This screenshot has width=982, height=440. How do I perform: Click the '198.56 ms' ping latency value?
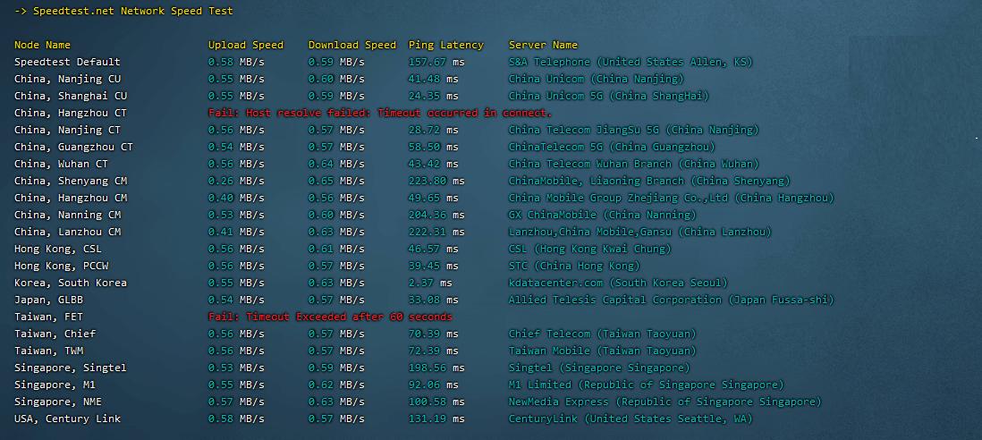point(436,368)
